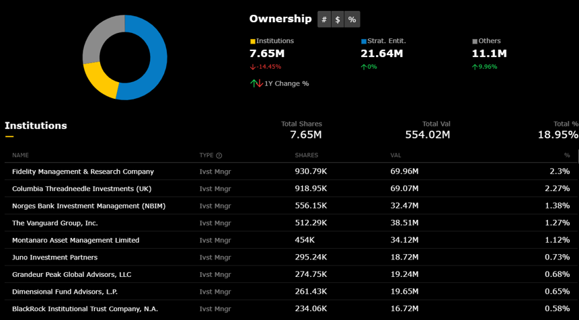Image resolution: width=579 pixels, height=320 pixels.
Task: Click Others 11.1M value
Action: 490,54
